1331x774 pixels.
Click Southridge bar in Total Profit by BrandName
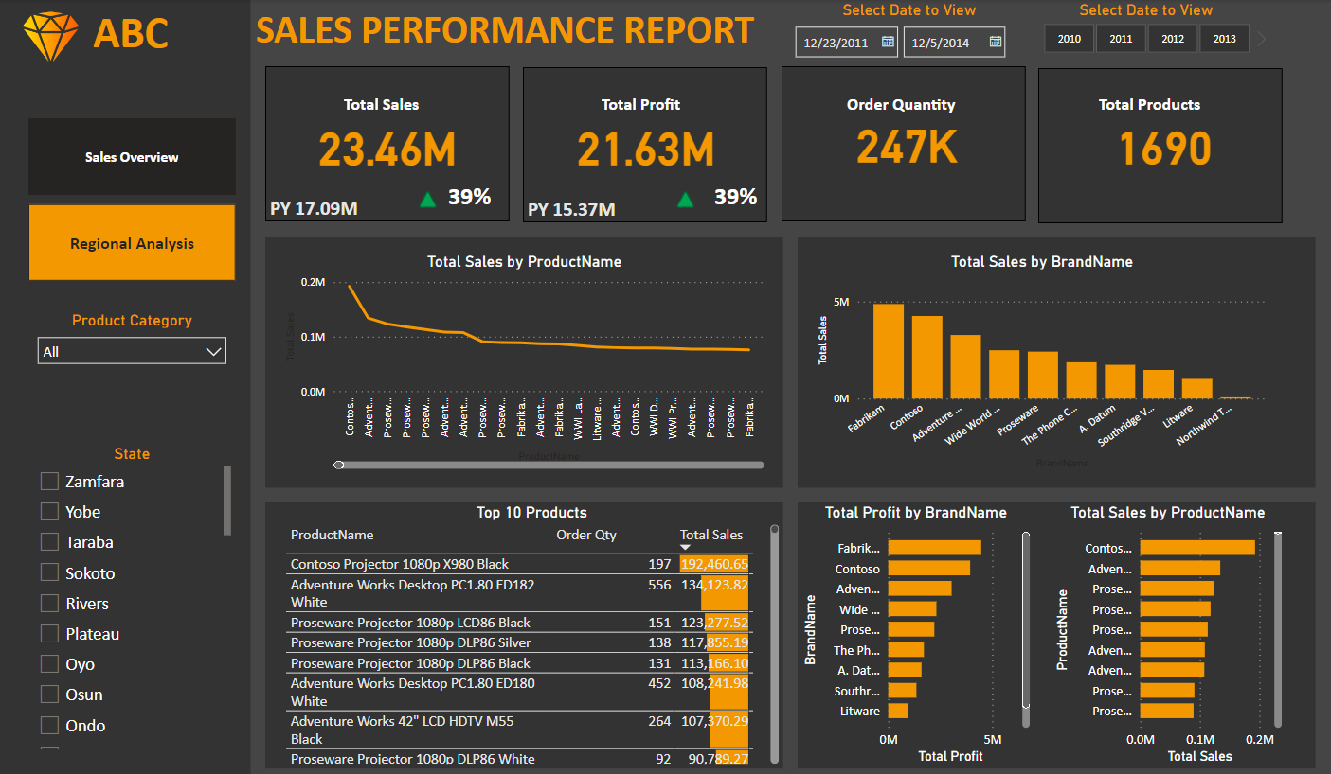tap(902, 691)
